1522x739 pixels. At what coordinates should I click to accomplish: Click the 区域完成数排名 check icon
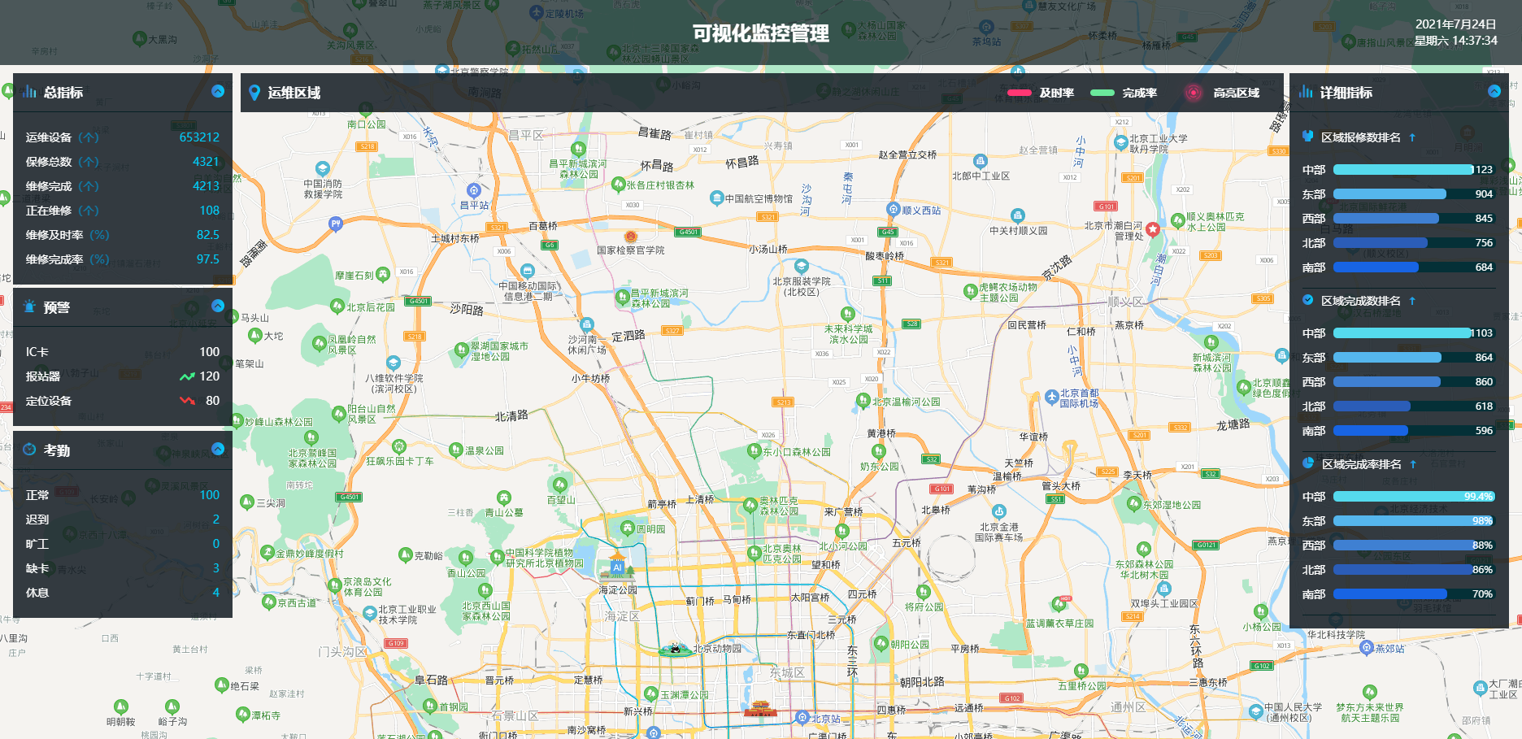coord(1307,300)
